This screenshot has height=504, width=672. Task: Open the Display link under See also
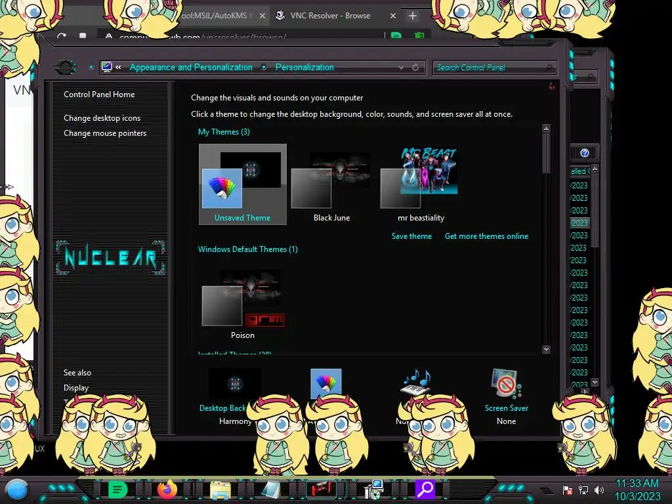pos(76,388)
